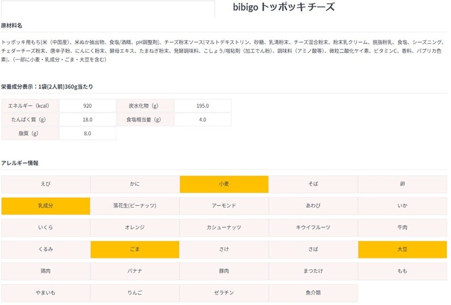Select the キウイフルーツ allergen cell
451x305 pixels.
(x=313, y=228)
